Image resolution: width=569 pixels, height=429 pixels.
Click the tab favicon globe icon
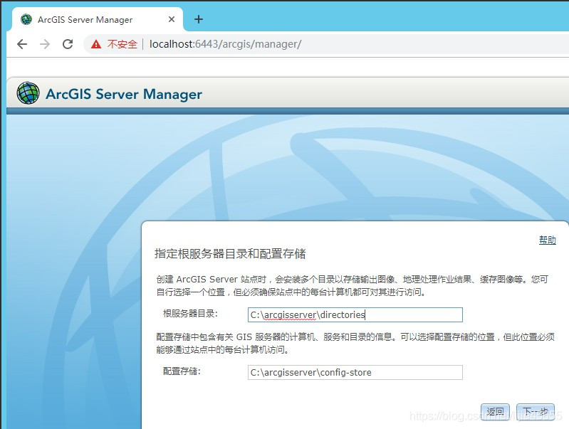(26, 19)
